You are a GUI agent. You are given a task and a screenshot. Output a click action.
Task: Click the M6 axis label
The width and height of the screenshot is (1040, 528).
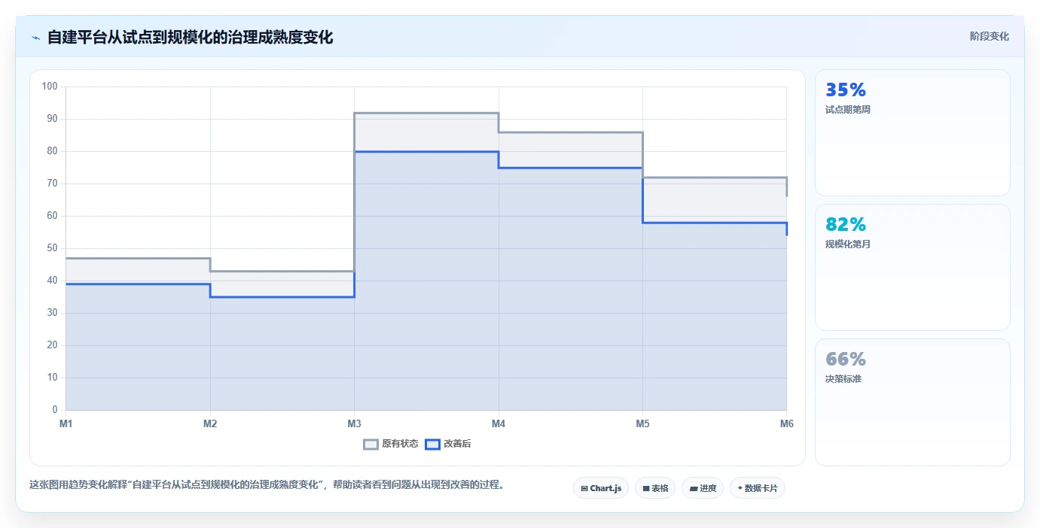point(786,424)
